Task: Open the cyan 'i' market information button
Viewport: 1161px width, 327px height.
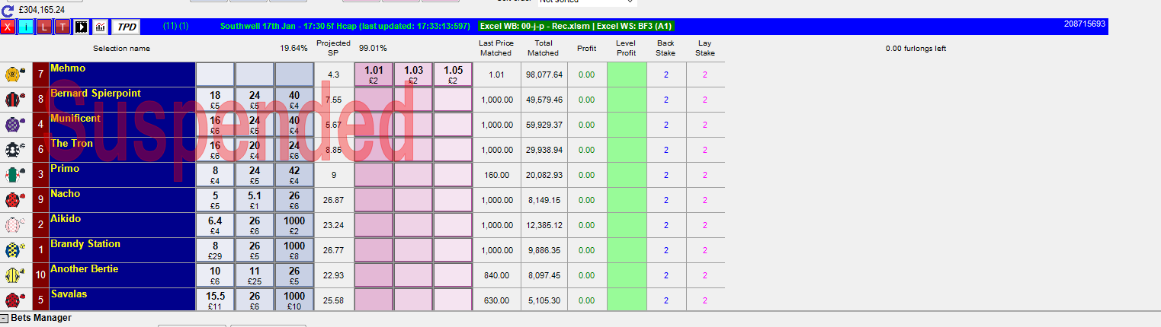Action: point(26,27)
